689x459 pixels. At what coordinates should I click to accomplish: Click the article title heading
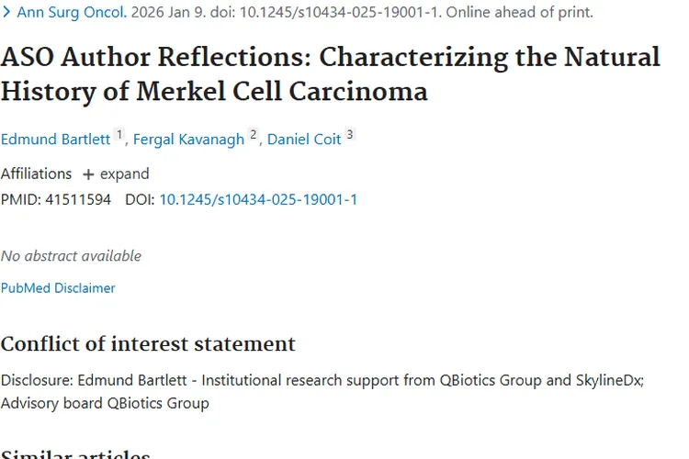tap(330, 74)
